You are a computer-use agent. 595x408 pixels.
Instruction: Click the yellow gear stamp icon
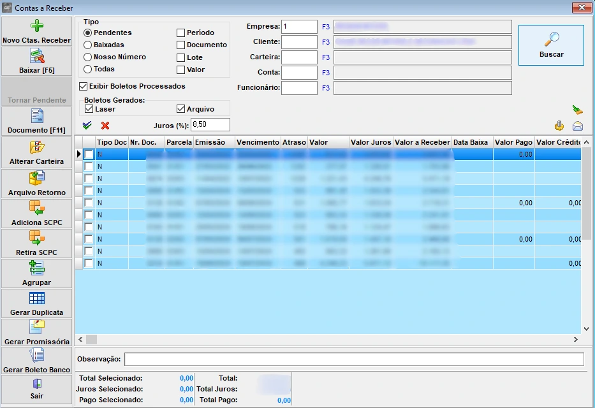(559, 126)
